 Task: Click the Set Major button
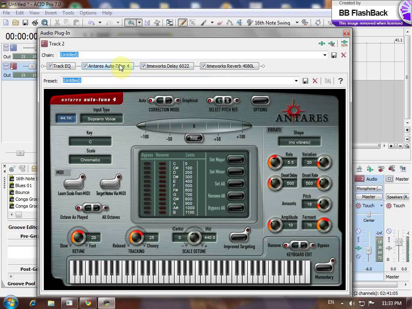point(236,159)
